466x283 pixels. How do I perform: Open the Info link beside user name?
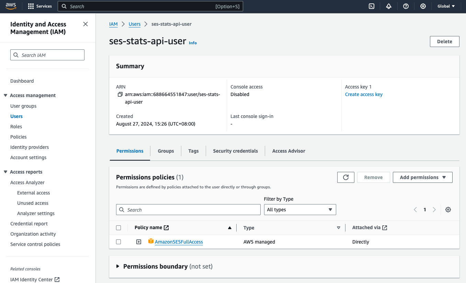tap(193, 43)
